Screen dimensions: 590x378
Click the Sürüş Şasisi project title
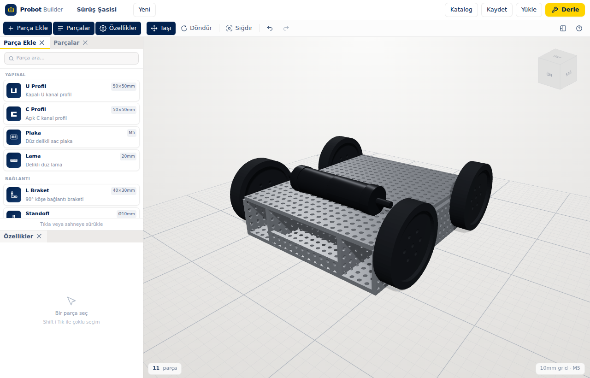coord(97,10)
